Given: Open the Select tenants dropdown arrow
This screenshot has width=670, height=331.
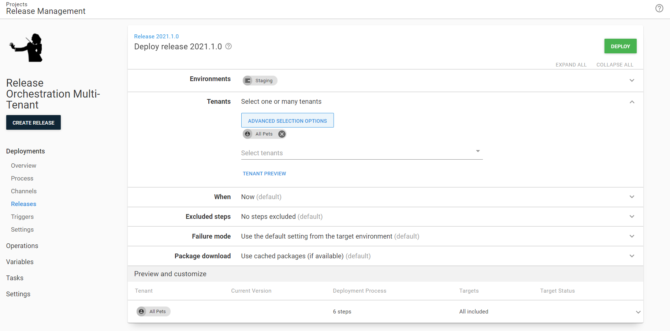Looking at the screenshot, I should pos(478,151).
